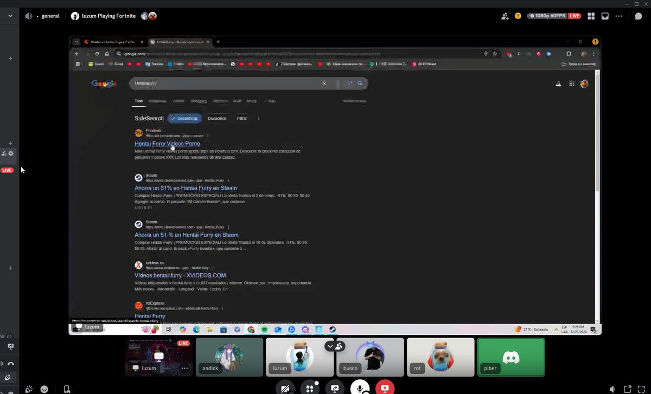
Task: Pop out the call window icon
Action: 627,389
